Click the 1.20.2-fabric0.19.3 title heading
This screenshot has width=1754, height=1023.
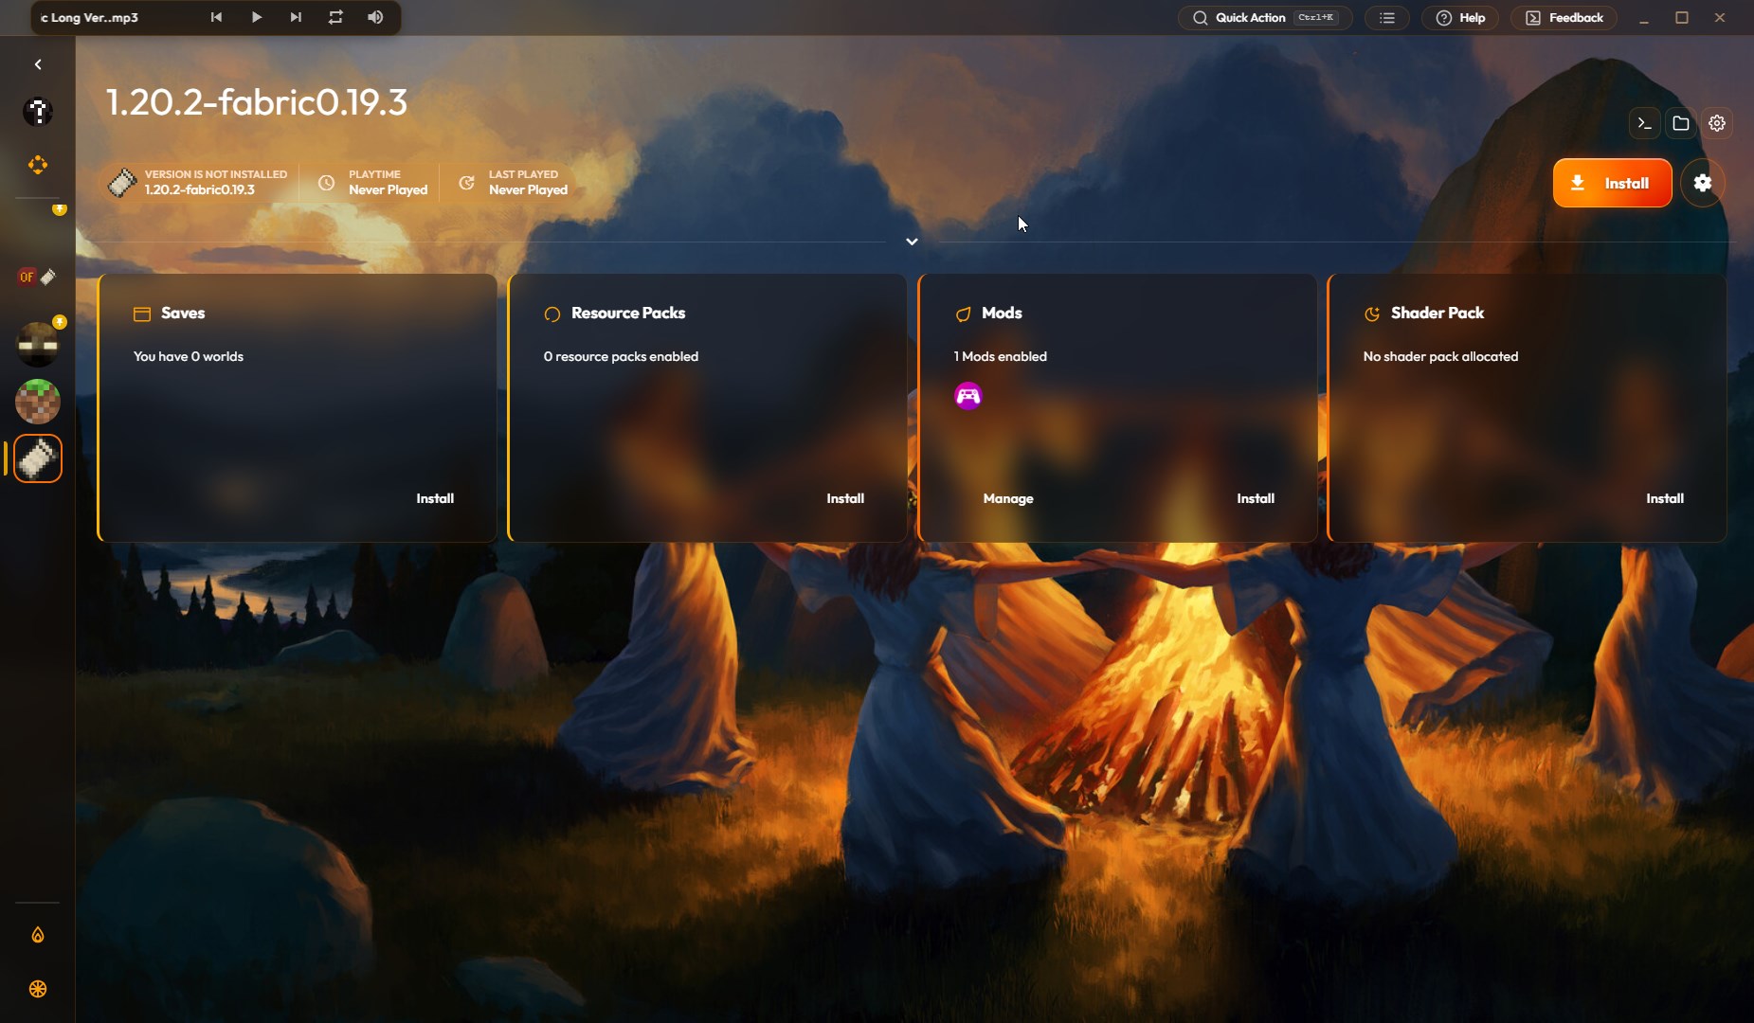point(256,102)
